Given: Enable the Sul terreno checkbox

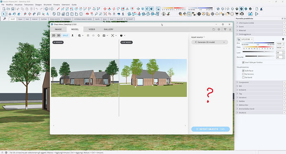Looking at the screenshot, I should [243, 74].
